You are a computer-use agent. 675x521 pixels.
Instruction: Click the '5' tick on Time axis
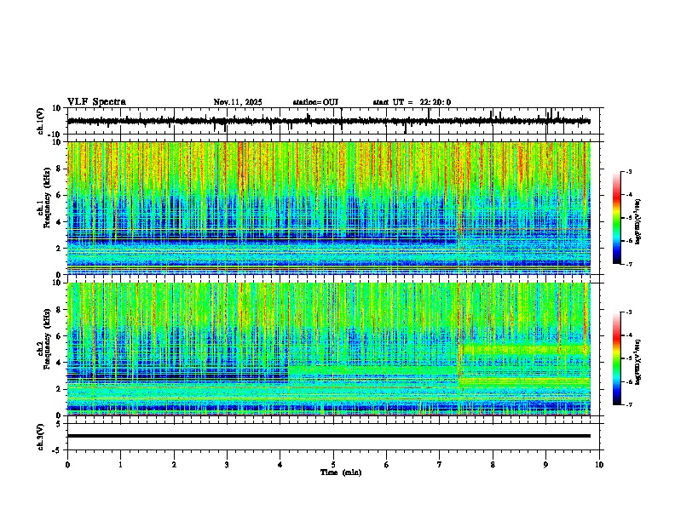(333, 465)
